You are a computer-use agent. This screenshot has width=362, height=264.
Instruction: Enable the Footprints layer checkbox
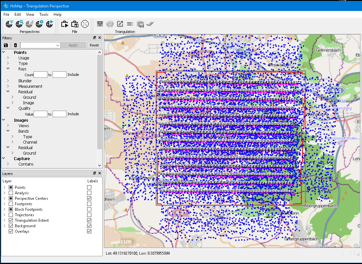point(11,204)
